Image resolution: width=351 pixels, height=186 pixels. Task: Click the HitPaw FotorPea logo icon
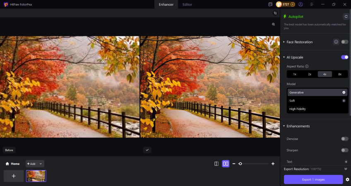tap(6, 4)
